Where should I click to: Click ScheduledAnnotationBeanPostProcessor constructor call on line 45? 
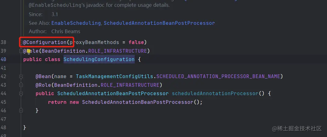point(137,102)
